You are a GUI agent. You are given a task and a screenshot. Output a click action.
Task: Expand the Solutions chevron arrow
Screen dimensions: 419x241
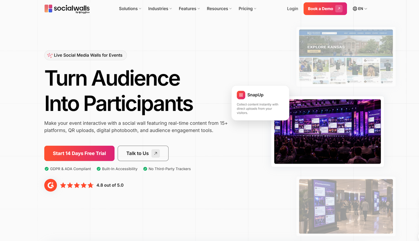pyautogui.click(x=140, y=9)
